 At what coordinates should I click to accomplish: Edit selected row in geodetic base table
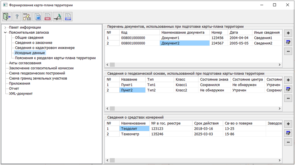(288, 89)
